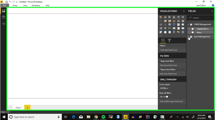Check the CMDB.DNS H... field checkbox

click(193, 29)
